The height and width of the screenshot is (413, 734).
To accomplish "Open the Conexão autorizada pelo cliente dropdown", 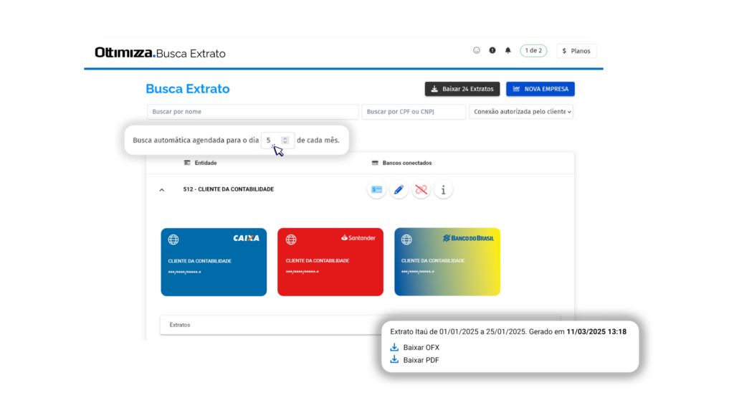I will click(x=521, y=112).
